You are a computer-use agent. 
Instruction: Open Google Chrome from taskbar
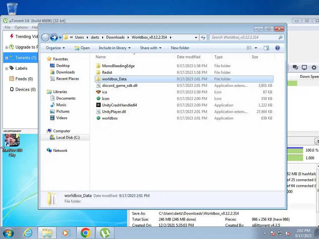tap(85, 233)
